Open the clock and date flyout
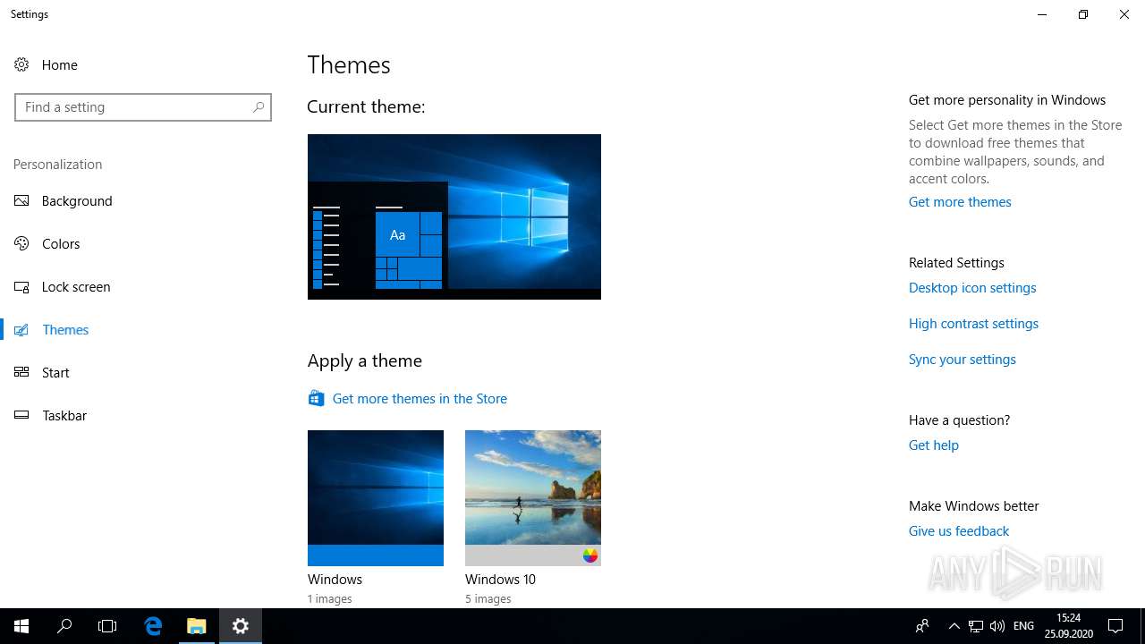Viewport: 1145px width, 644px height. click(1069, 626)
